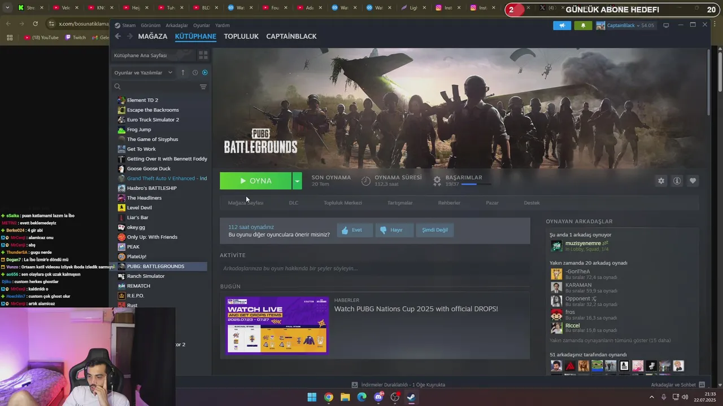Show all recently played friends link
Viewport: 723px width, 406px height.
(610, 341)
